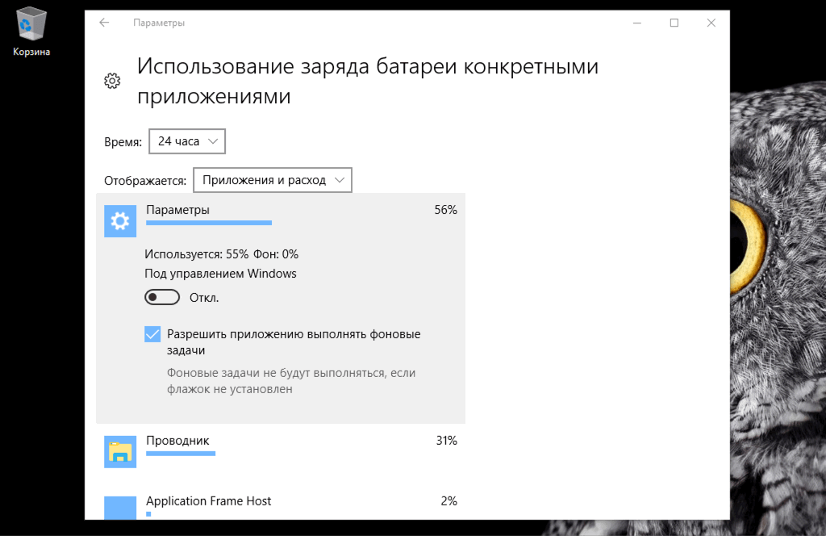Click the page heading Использование заряда батареи
826x536 pixels.
(368, 81)
